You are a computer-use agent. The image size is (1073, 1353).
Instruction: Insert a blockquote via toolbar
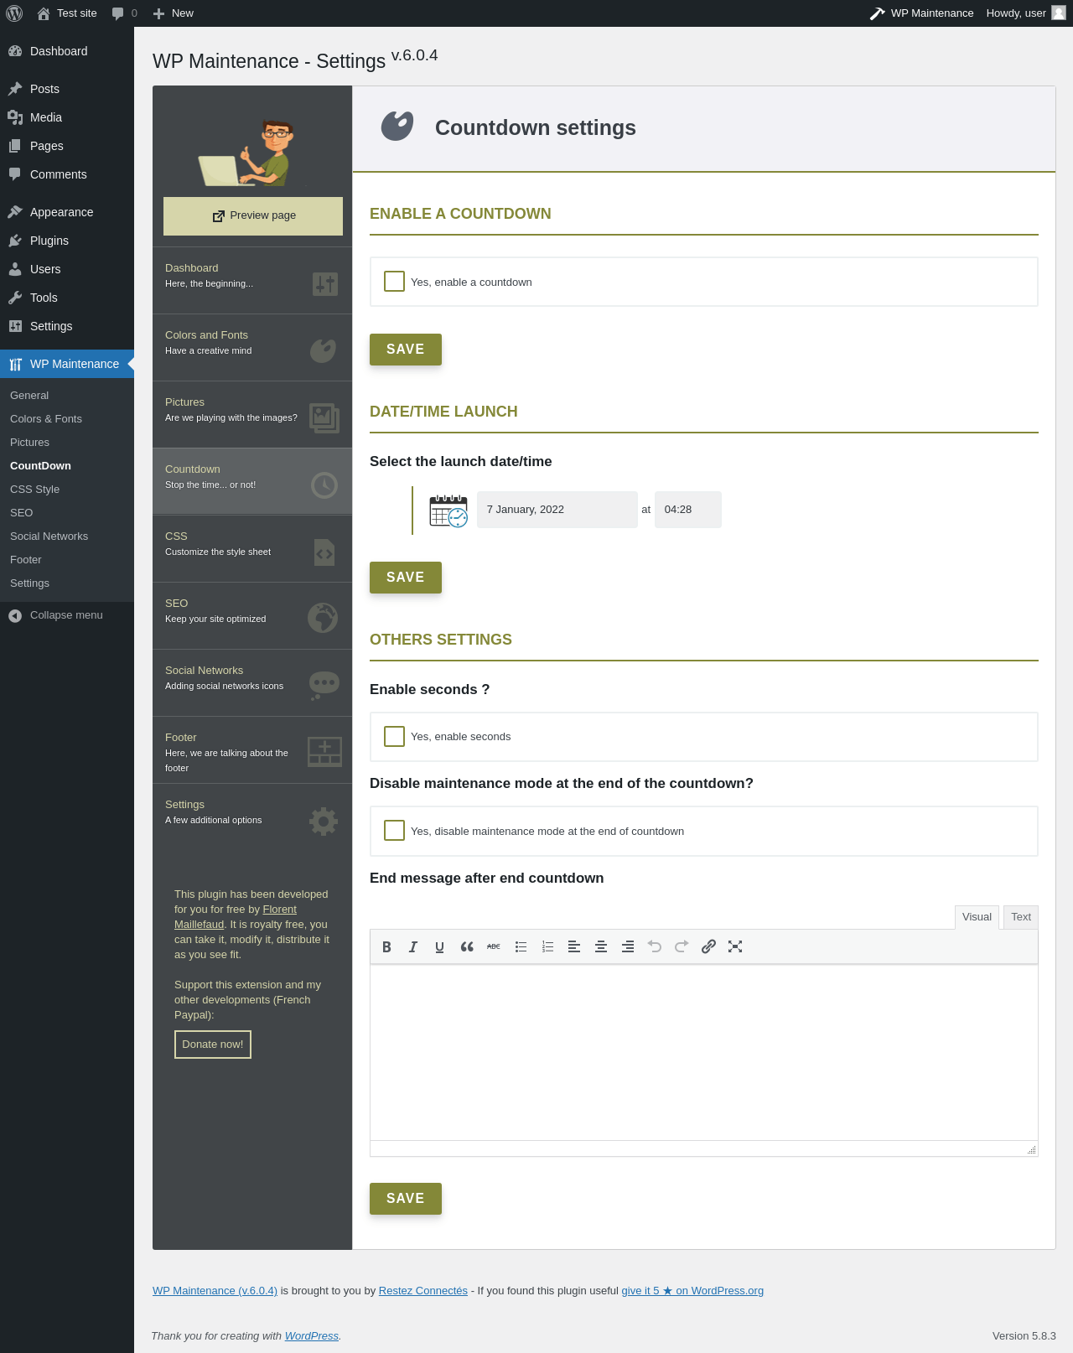tap(467, 946)
